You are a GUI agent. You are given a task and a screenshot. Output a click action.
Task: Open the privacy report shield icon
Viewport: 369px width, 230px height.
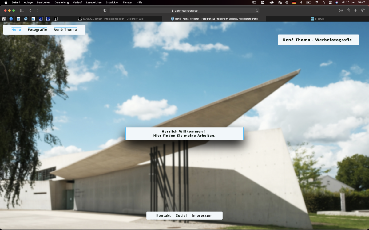point(105,10)
